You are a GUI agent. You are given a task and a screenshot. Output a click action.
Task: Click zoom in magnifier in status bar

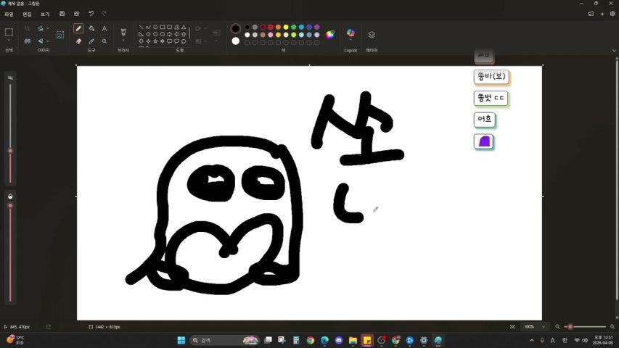tap(612, 327)
